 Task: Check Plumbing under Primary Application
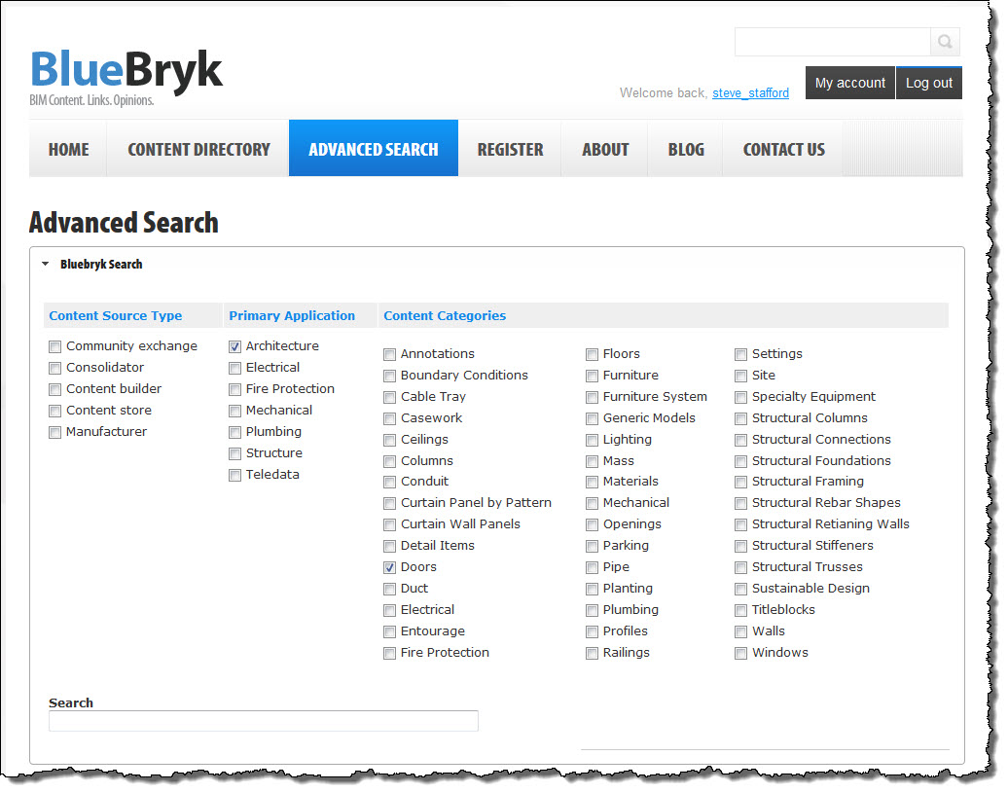point(235,433)
